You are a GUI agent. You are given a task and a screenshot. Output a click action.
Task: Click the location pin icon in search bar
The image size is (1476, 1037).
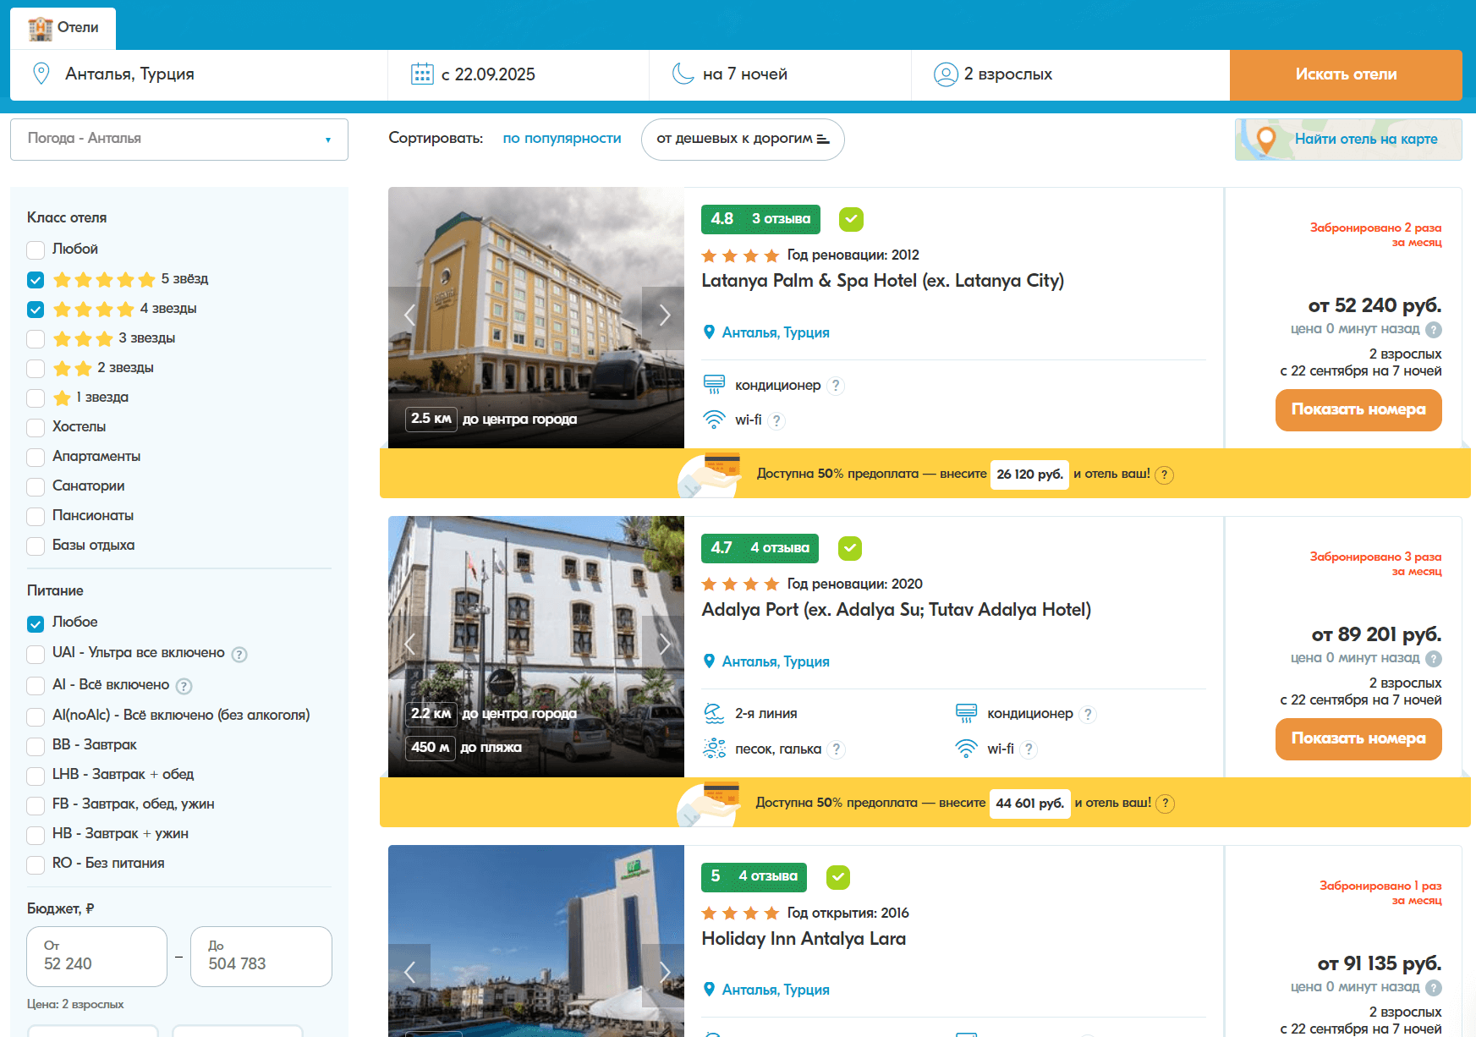pos(41,74)
